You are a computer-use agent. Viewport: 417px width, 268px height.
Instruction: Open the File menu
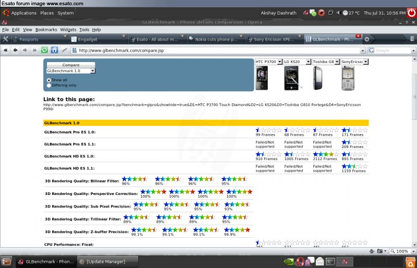5,30
